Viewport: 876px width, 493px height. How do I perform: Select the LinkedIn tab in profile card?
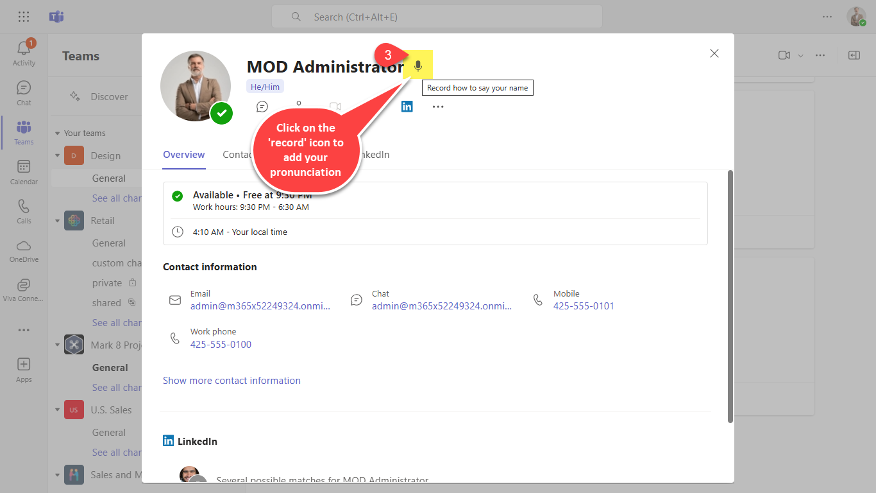point(375,155)
